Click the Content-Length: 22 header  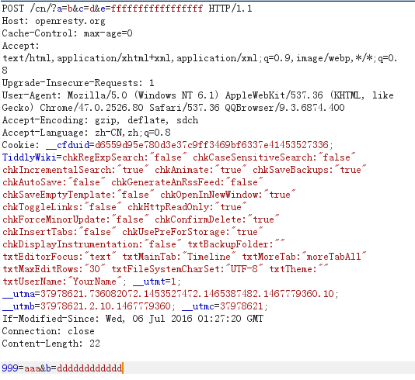click(51, 344)
